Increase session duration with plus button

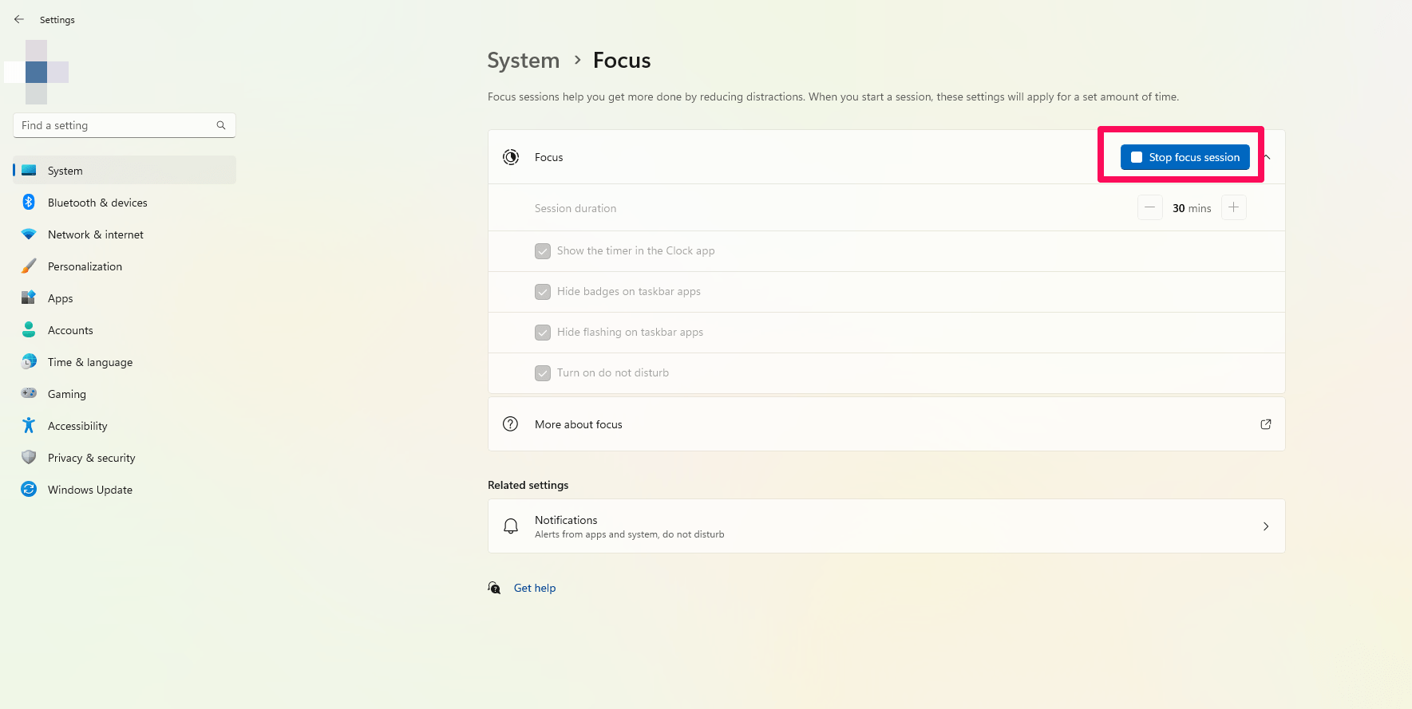[1233, 207]
